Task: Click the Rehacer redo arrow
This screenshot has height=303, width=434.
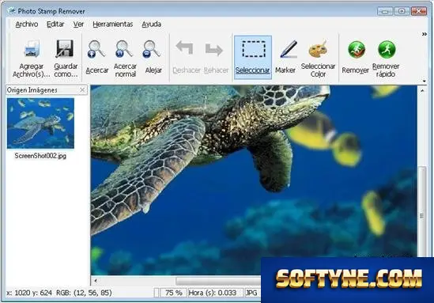Action: [x=214, y=50]
